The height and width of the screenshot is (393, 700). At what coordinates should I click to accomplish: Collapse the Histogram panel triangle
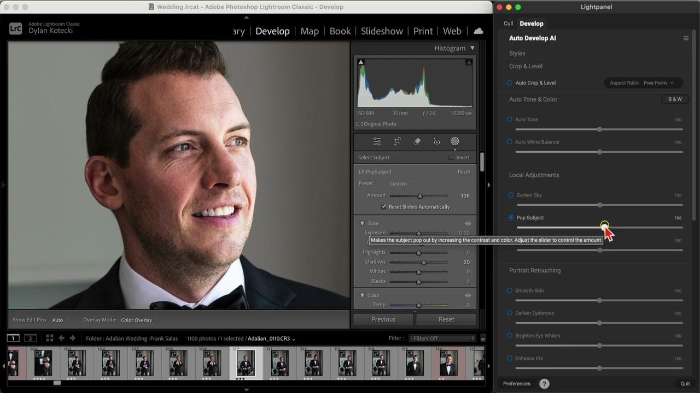tap(472, 48)
